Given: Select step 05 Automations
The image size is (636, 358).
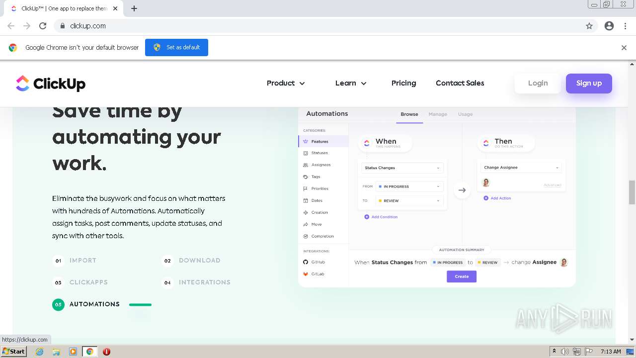Looking at the screenshot, I should (x=86, y=304).
